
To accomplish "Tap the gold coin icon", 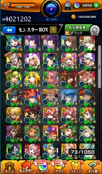I will click(x=73, y=17).
